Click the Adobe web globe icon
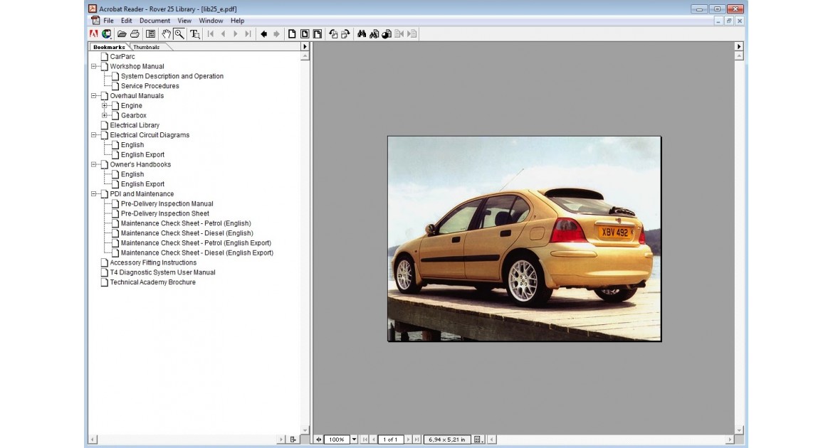This screenshot has width=833, height=448. [107, 34]
